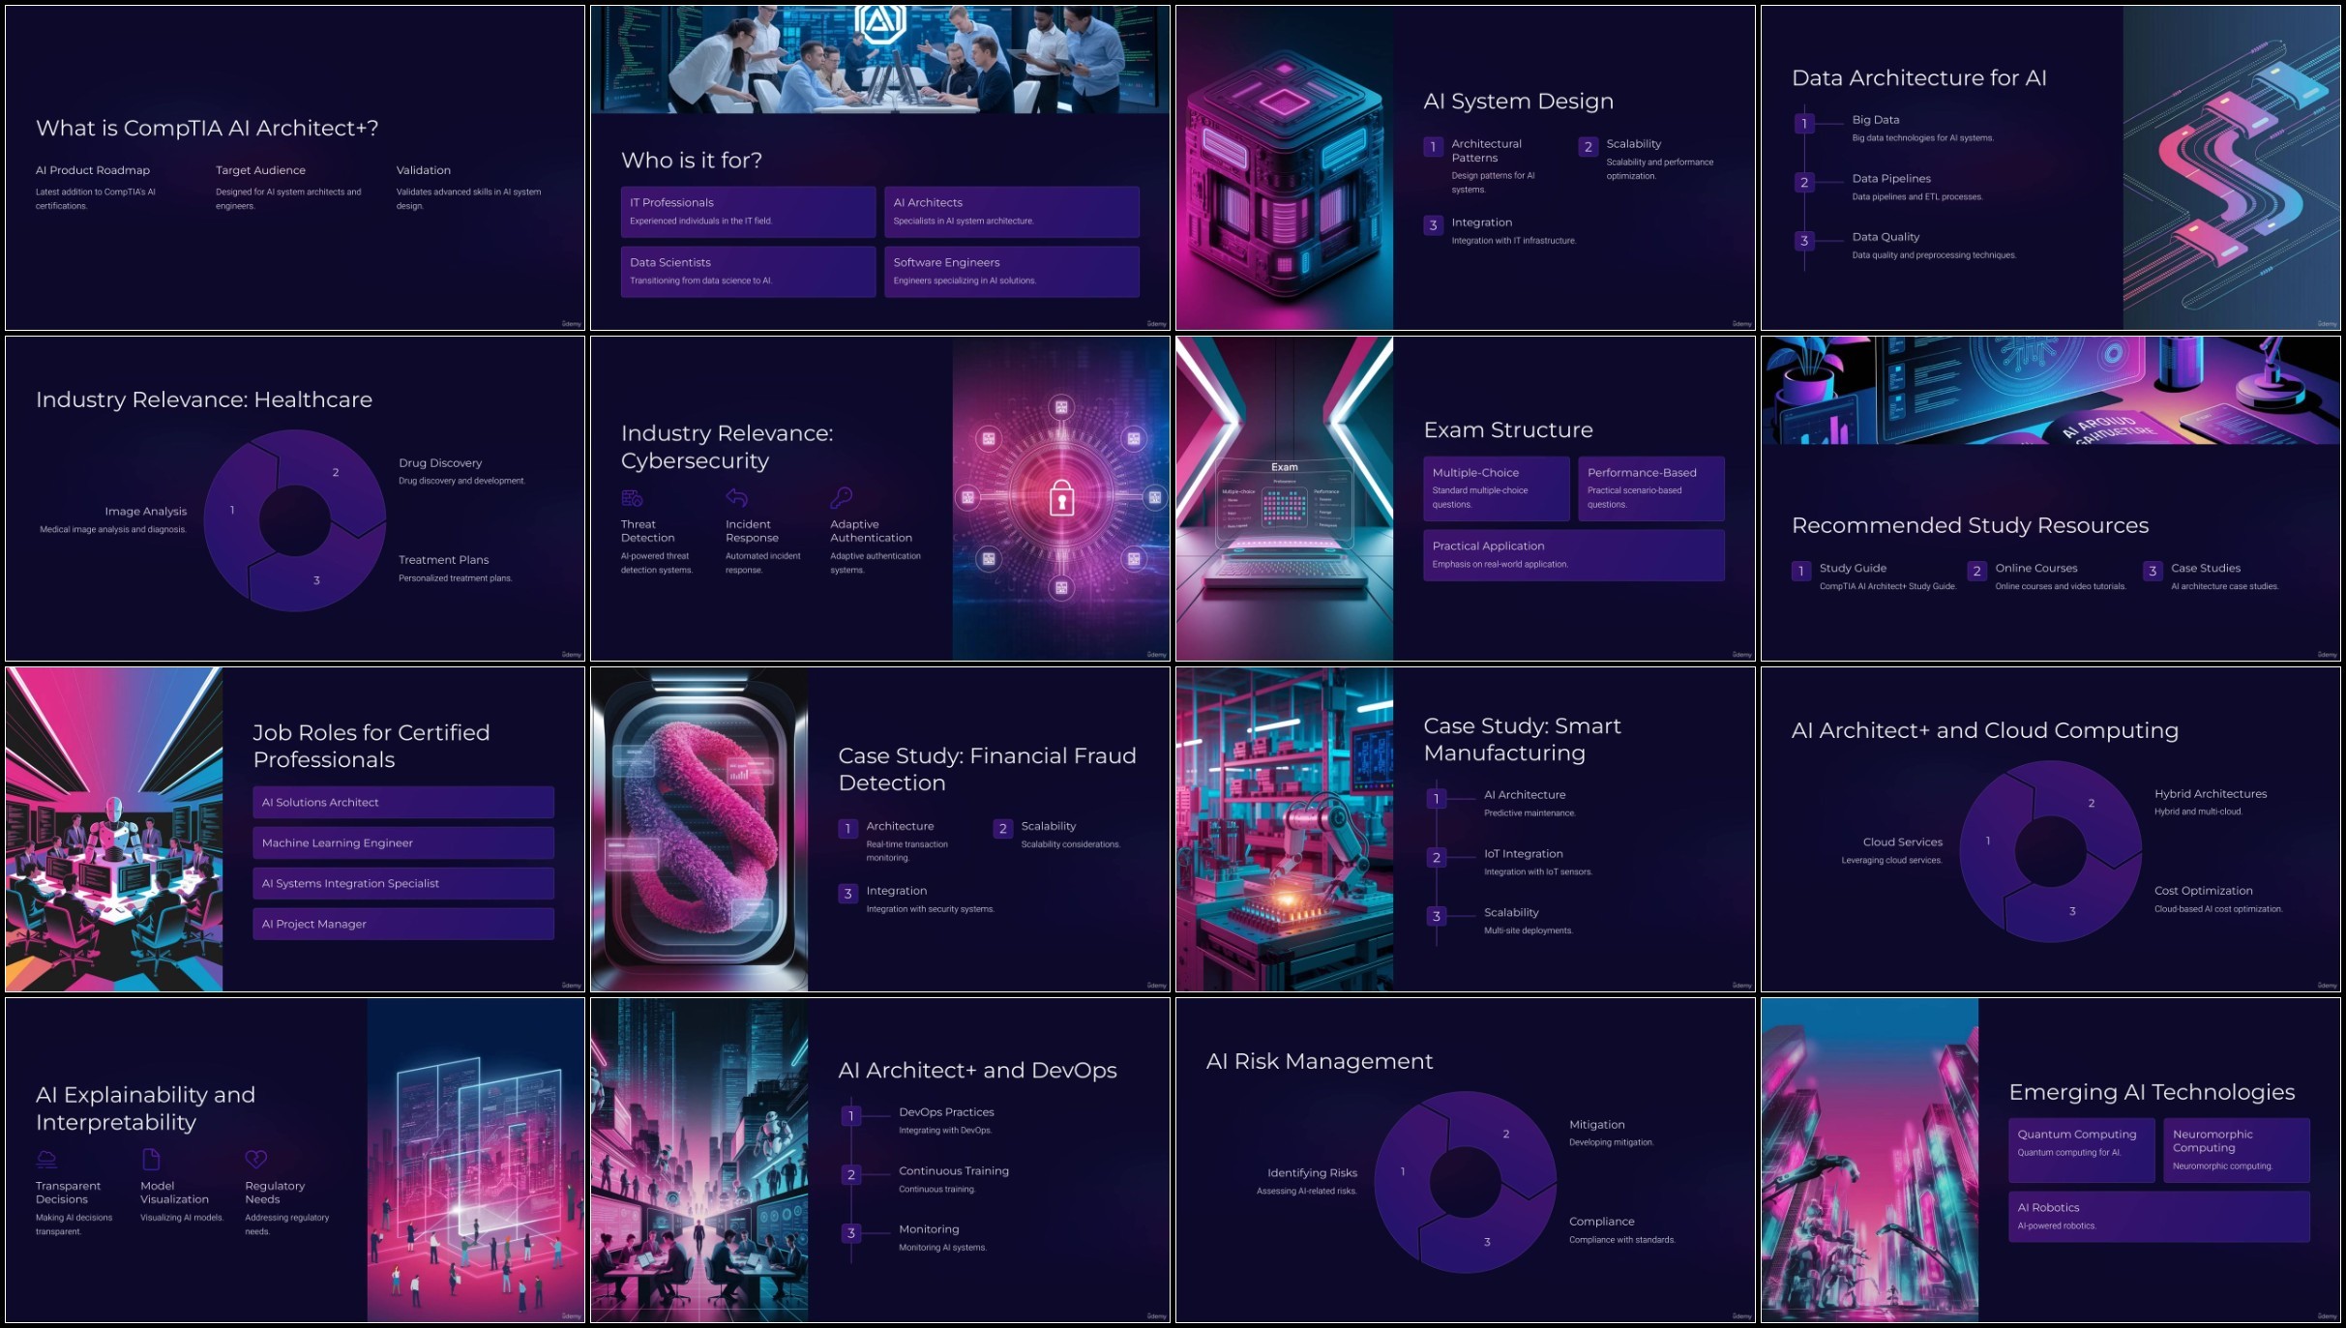The width and height of the screenshot is (2346, 1328).
Task: Click number 1 badge beside Big Data
Action: coord(1803,124)
